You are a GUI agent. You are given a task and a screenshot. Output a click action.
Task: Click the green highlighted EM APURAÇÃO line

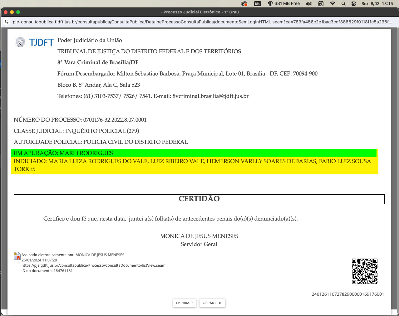pyautogui.click(x=63, y=153)
